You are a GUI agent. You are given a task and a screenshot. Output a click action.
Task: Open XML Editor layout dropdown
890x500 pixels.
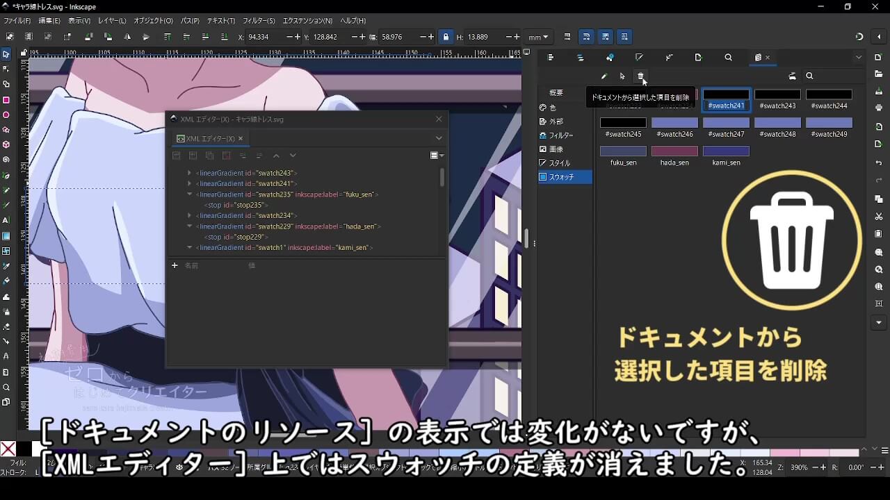coord(437,156)
